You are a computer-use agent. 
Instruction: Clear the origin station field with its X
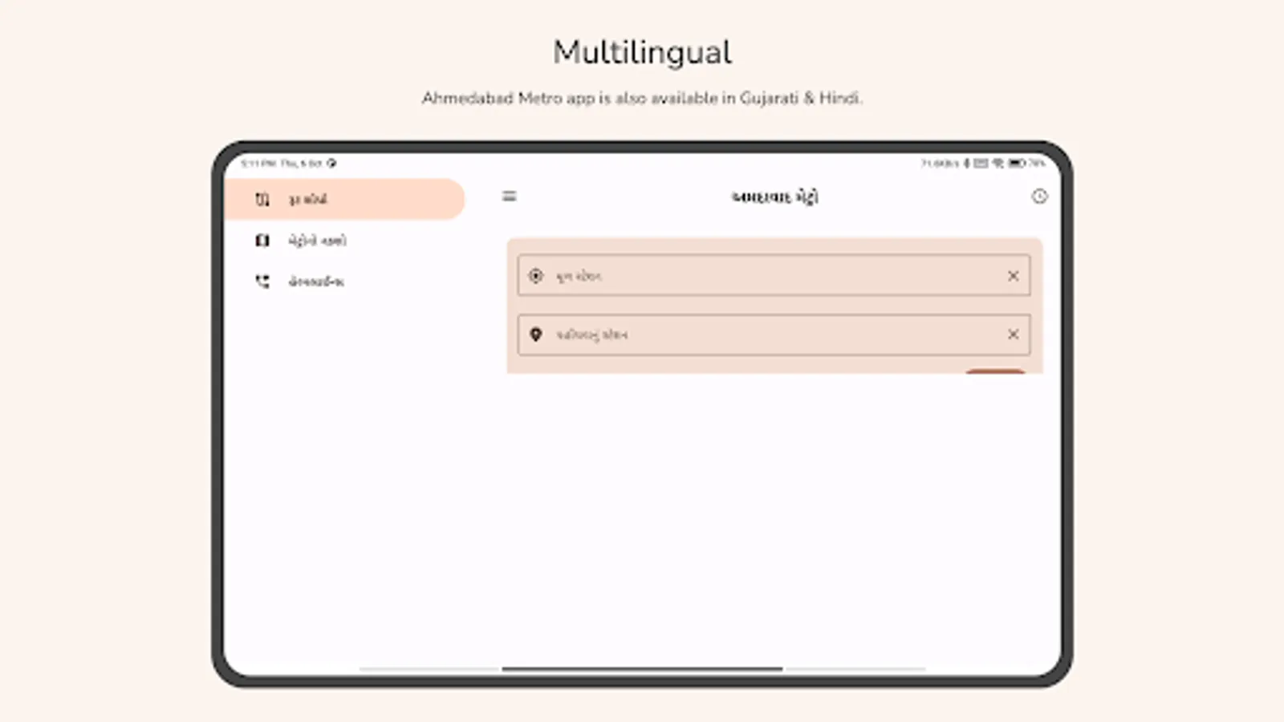1013,276
